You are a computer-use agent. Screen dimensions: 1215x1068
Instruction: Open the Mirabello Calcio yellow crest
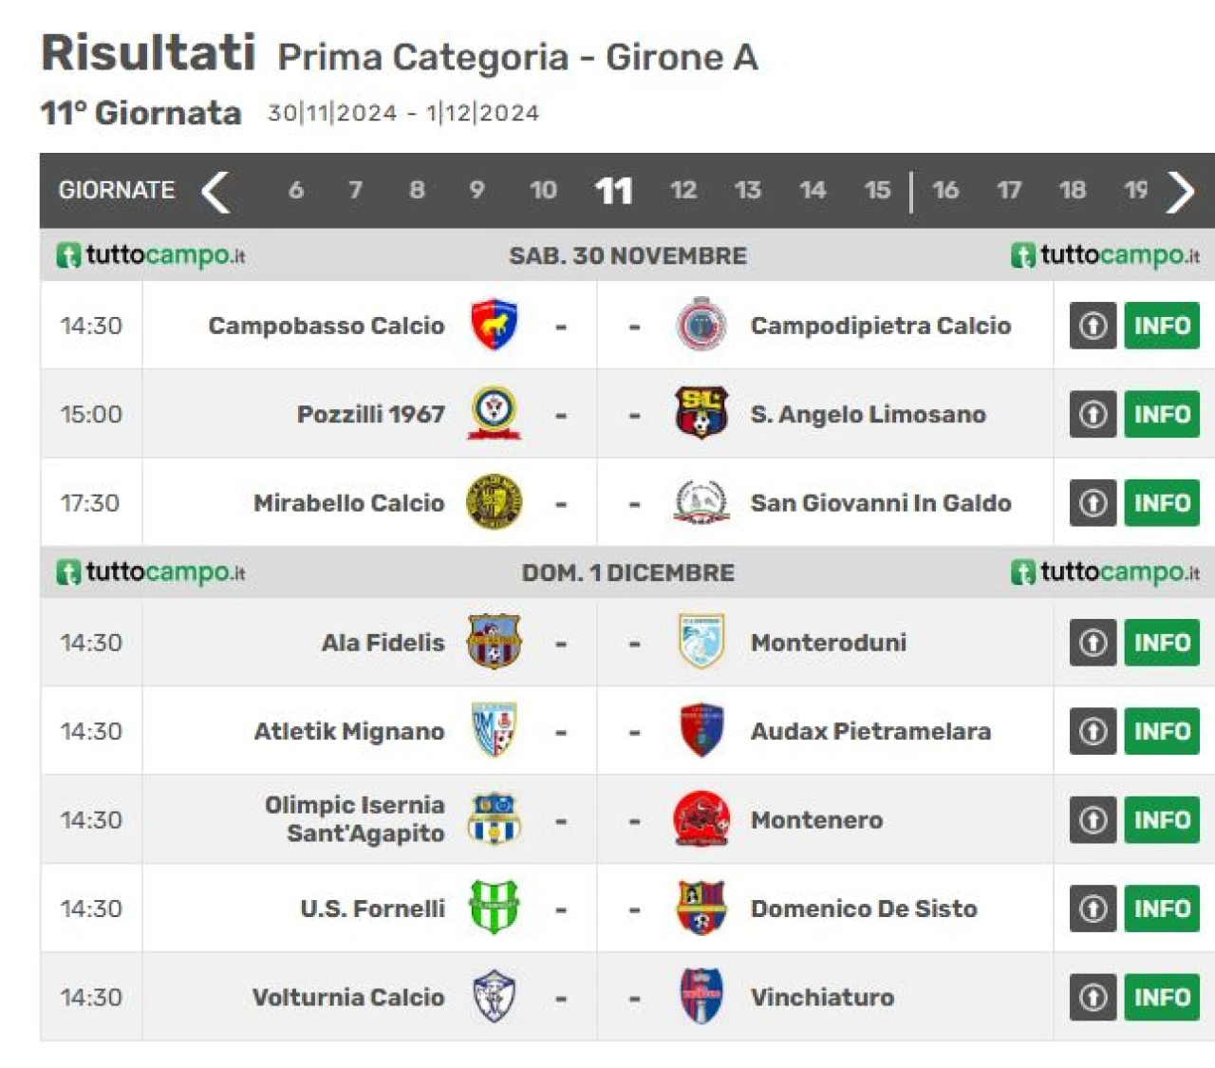(495, 502)
